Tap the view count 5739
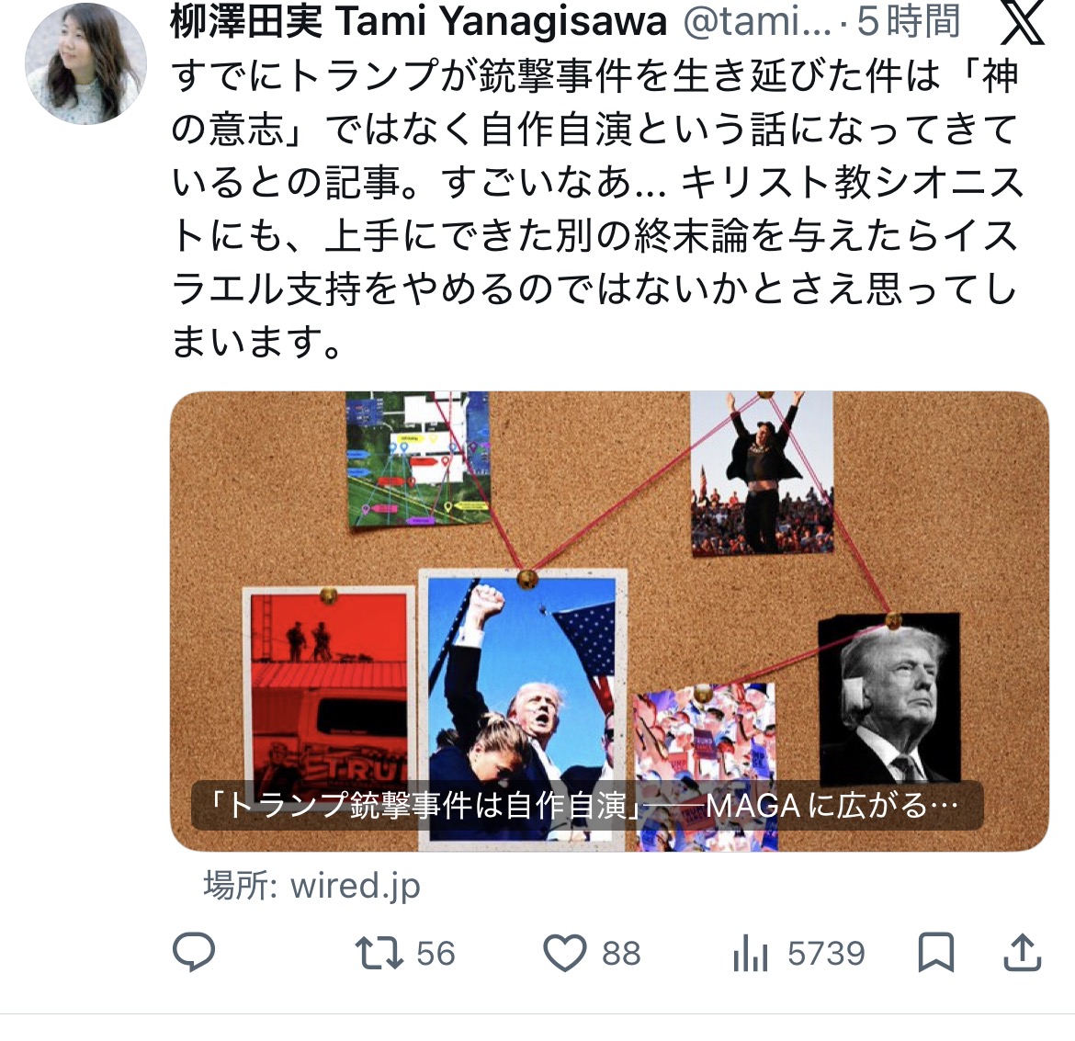The image size is (1075, 1041). pos(826,954)
